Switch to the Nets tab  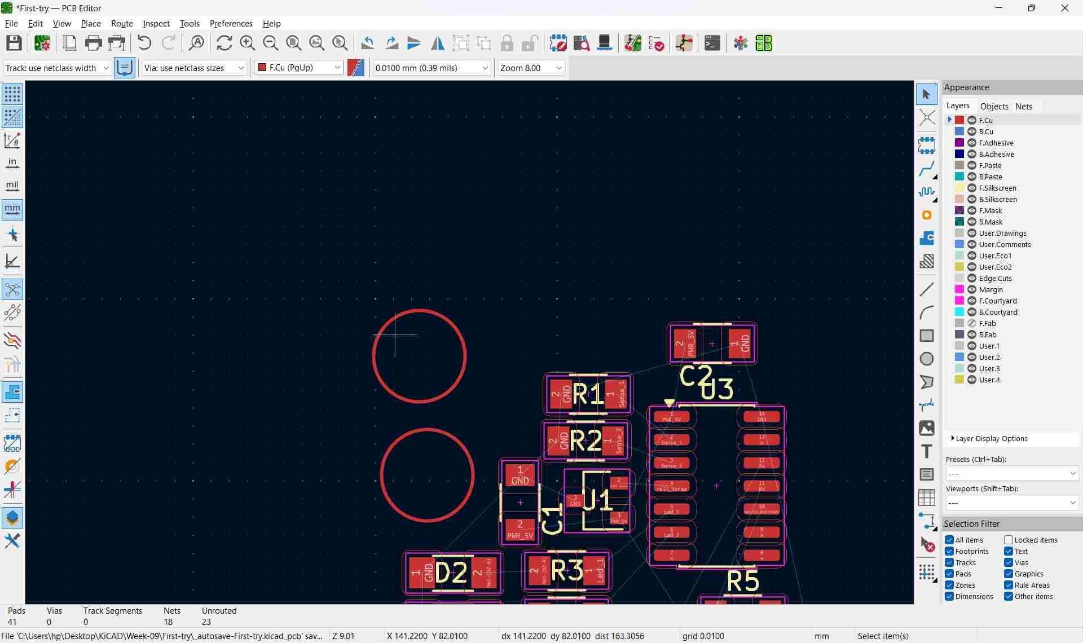coord(1024,106)
